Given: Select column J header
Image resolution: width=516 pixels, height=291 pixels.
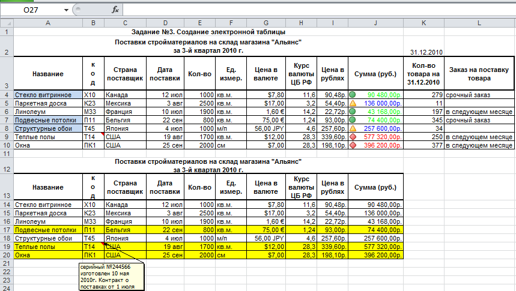Looking at the screenshot, I should [375, 23].
